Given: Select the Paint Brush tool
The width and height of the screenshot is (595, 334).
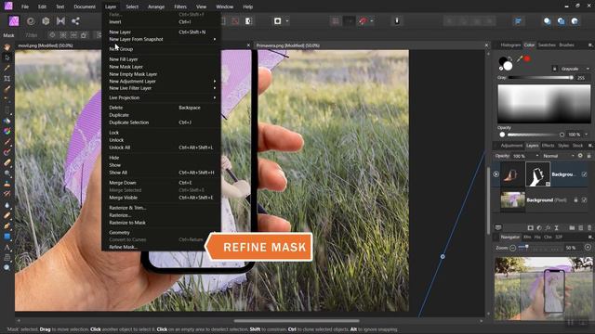Looking at the screenshot, I should [x=7, y=142].
